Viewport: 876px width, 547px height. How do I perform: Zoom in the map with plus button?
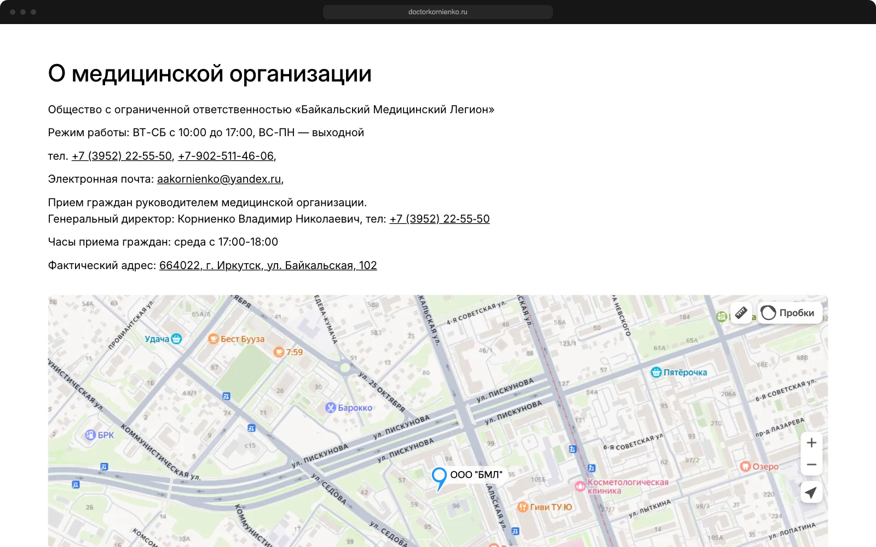point(811,443)
